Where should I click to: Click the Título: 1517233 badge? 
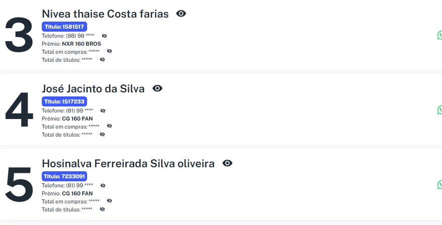[x=64, y=101]
